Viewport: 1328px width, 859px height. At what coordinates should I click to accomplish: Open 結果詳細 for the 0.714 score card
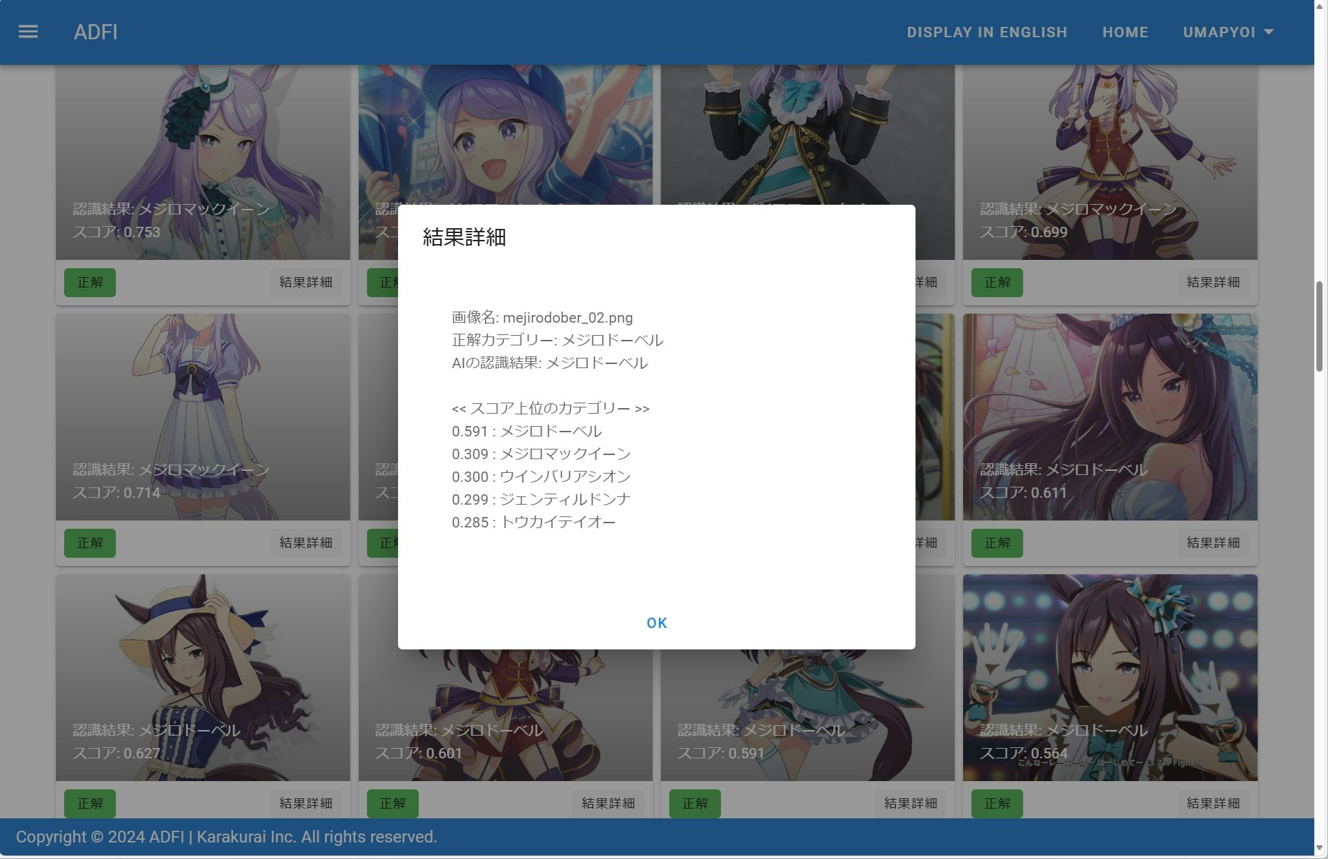(x=306, y=543)
